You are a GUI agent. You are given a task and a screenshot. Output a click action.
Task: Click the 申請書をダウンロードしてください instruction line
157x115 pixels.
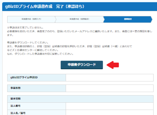(28, 43)
